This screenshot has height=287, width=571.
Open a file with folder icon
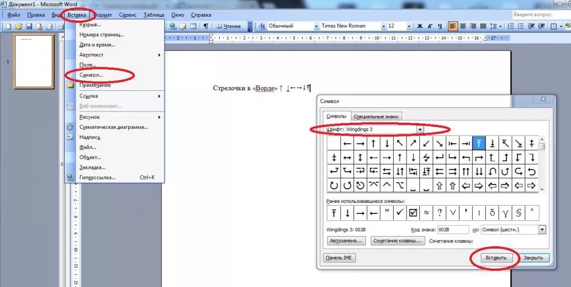tap(19, 26)
